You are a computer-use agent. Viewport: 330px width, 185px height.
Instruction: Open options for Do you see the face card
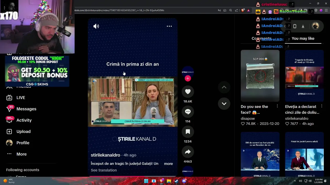coord(277,106)
